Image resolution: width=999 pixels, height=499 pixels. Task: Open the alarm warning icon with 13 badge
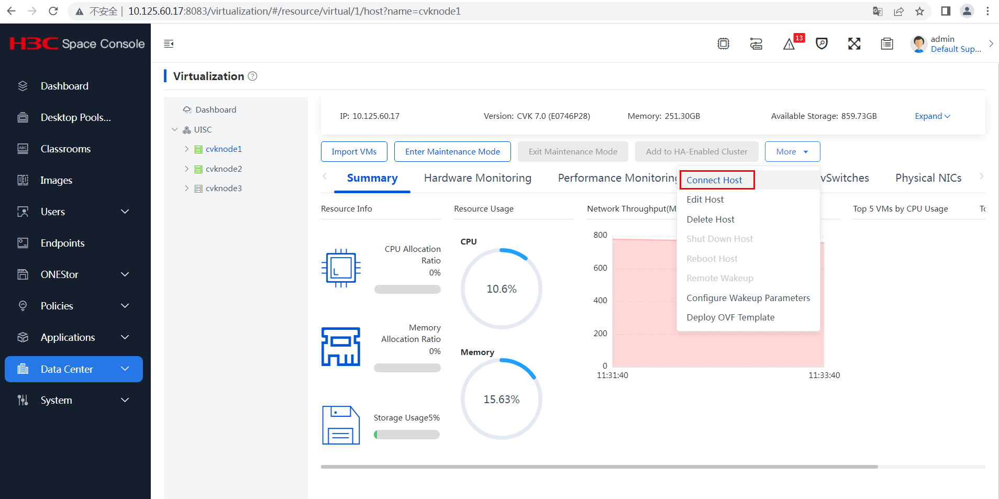tap(789, 44)
